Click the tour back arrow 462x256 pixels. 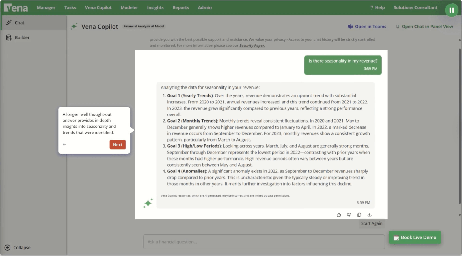[65, 144]
